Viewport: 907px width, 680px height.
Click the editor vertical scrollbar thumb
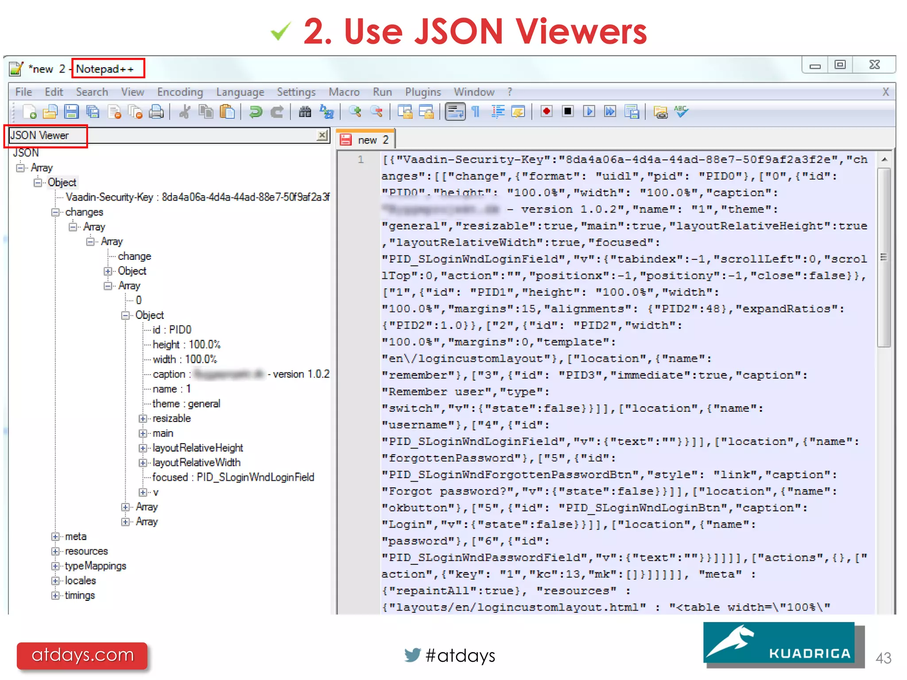pyautogui.click(x=884, y=257)
